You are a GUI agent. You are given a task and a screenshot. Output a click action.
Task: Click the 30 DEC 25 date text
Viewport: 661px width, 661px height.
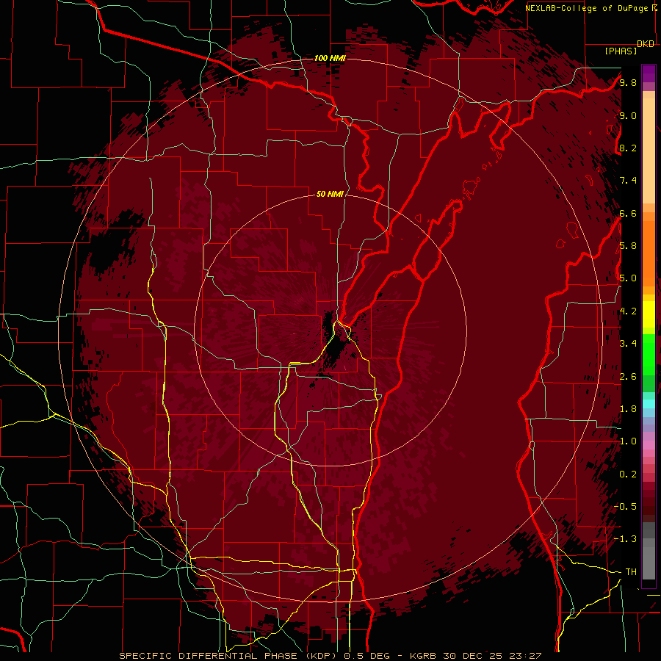(472, 656)
